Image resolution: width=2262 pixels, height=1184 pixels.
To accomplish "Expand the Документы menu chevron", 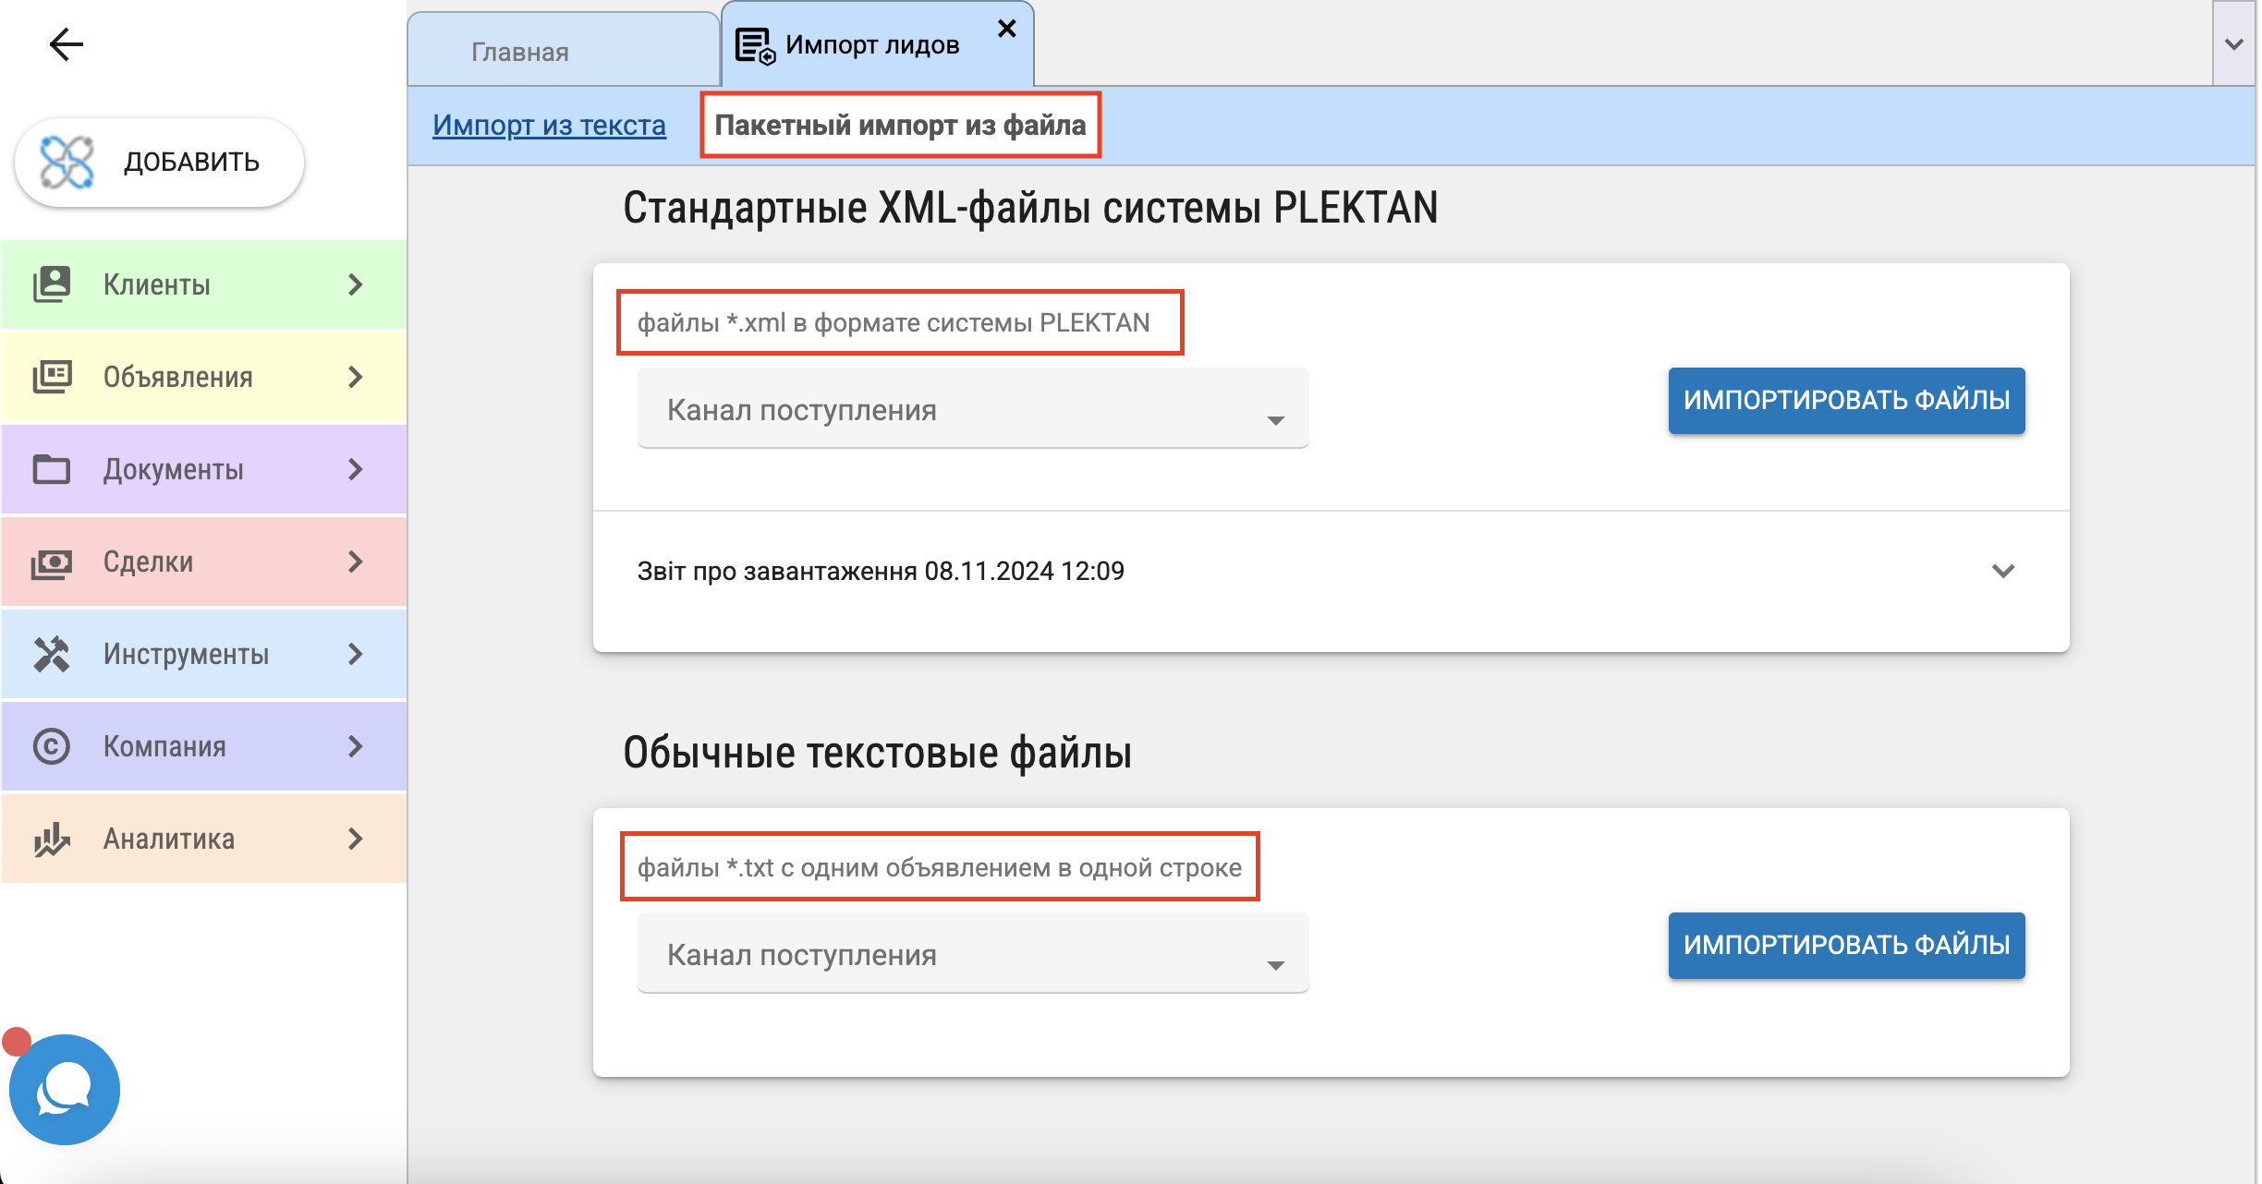I will (x=356, y=469).
